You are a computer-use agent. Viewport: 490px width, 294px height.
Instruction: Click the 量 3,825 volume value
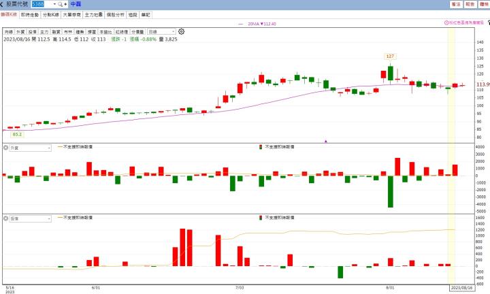click(168, 39)
